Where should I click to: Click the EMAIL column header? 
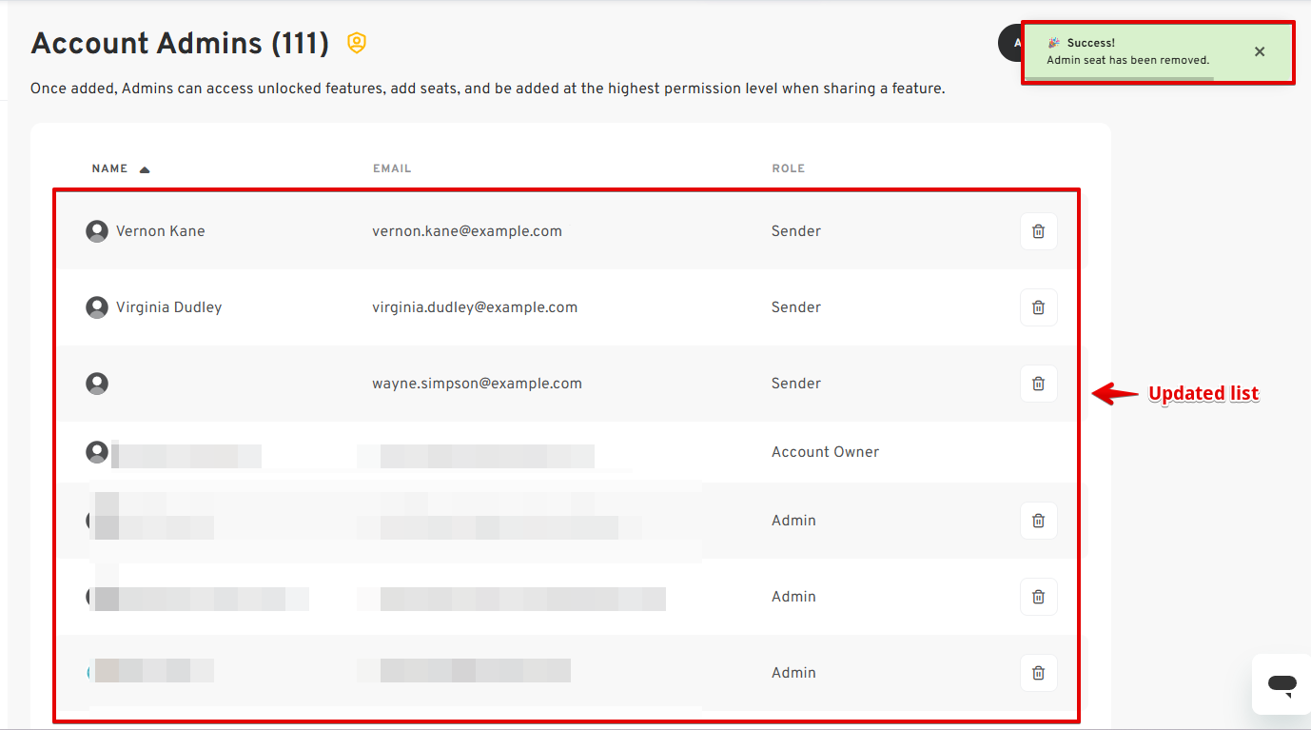tap(392, 168)
